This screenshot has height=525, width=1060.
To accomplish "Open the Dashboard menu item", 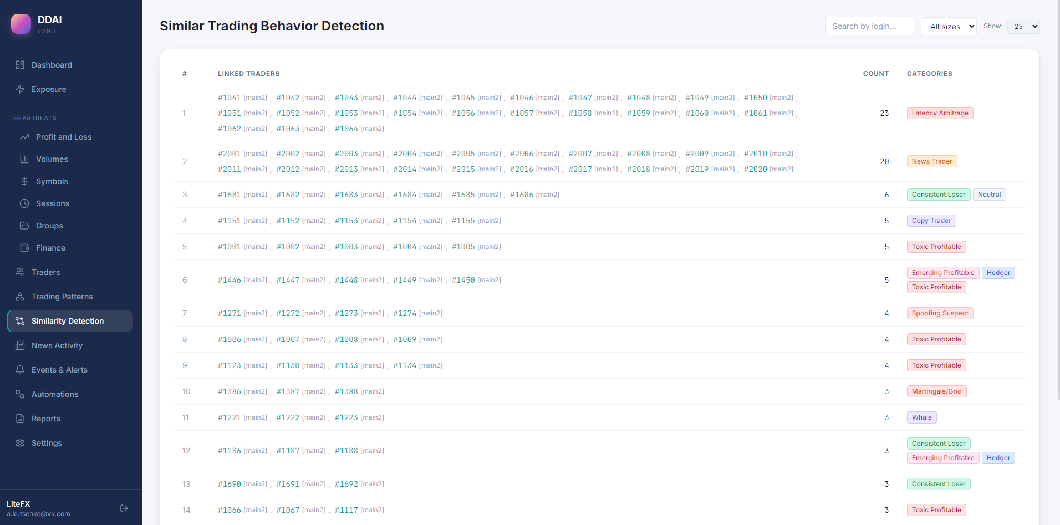I will click(70, 65).
